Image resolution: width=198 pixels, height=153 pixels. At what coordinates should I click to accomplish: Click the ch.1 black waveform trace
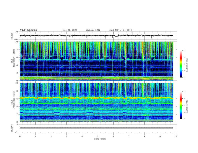(96, 35)
